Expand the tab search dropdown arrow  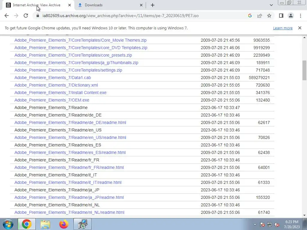pyautogui.click(x=271, y=5)
